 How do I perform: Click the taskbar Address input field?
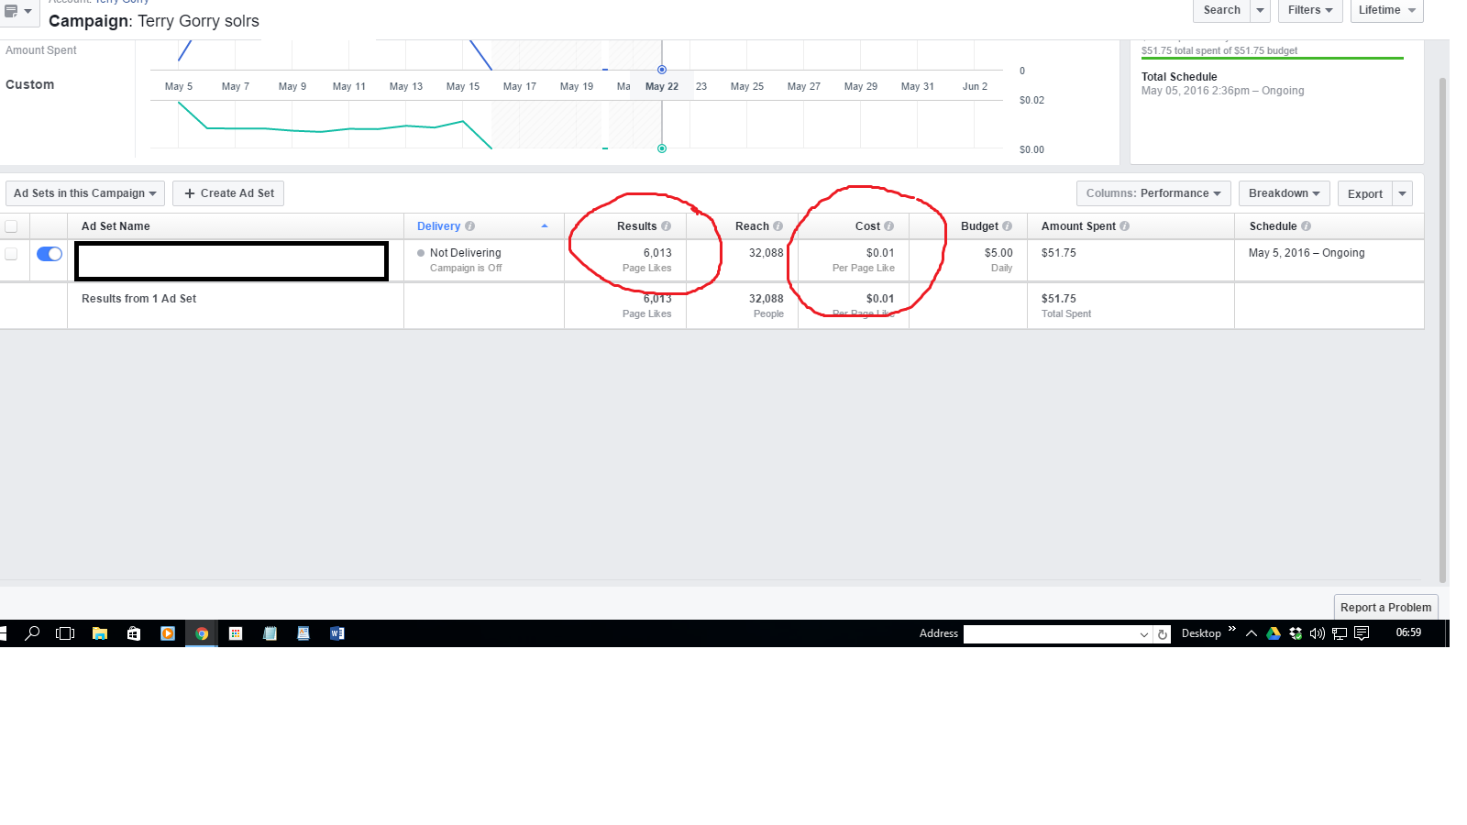(x=1051, y=634)
